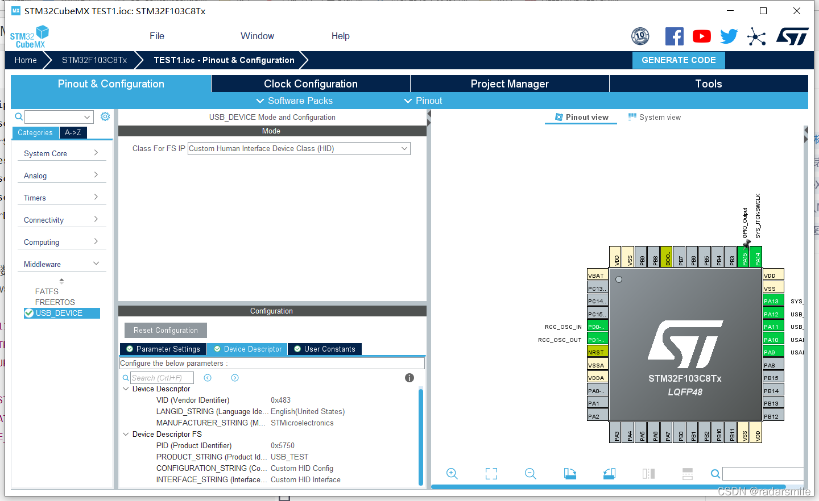Select the green PA13 pin on the chip

772,301
